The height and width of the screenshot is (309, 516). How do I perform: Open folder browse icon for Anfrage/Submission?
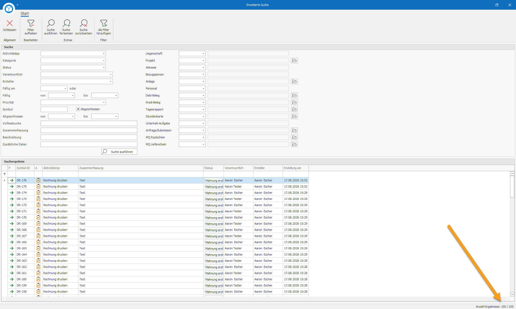[294, 130]
